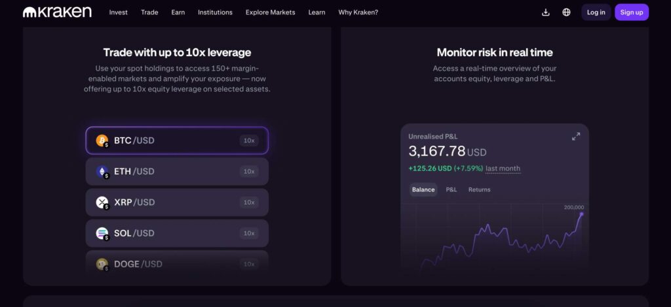Select the ETH/USD market row
Viewport: 671px width, 307px height.
coord(177,171)
